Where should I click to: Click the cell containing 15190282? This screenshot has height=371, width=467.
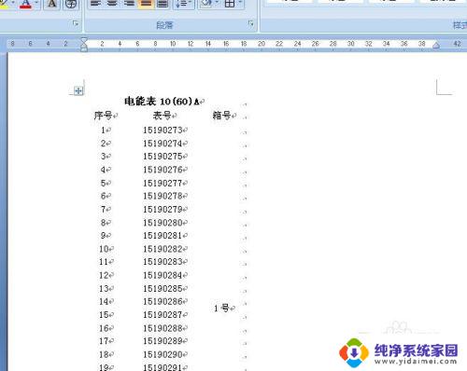(163, 249)
